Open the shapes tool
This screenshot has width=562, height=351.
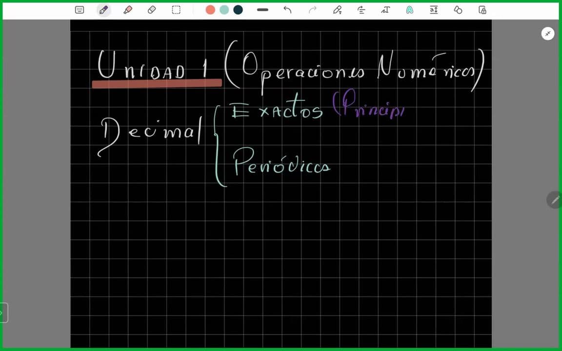[458, 10]
